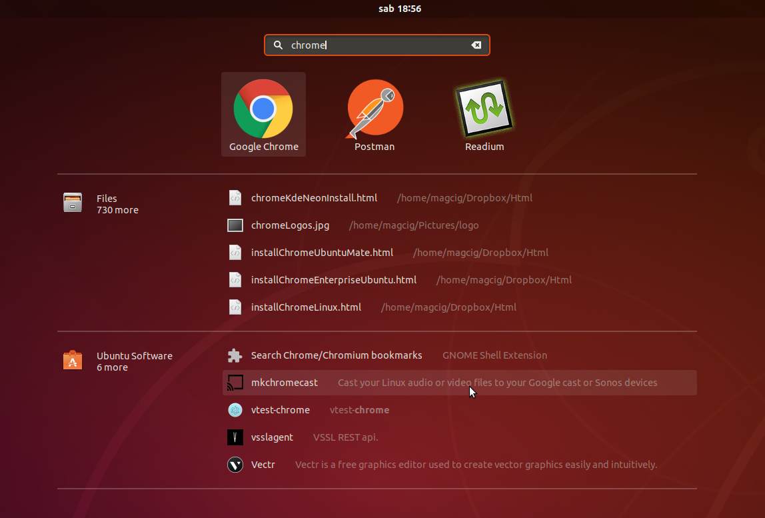Open the clock showing sab 18:56
This screenshot has width=765, height=518.
400,9
